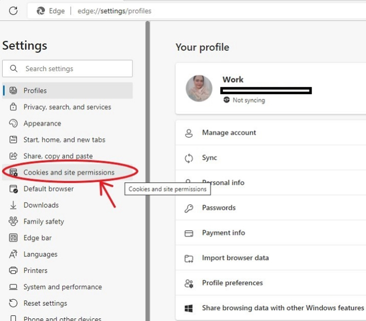The height and width of the screenshot is (321, 366).
Task: Click the Appearance palette icon
Action: tap(13, 123)
